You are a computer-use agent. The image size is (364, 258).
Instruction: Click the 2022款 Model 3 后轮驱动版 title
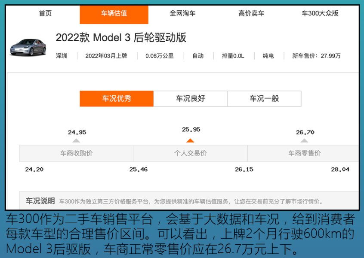[x=121, y=37]
